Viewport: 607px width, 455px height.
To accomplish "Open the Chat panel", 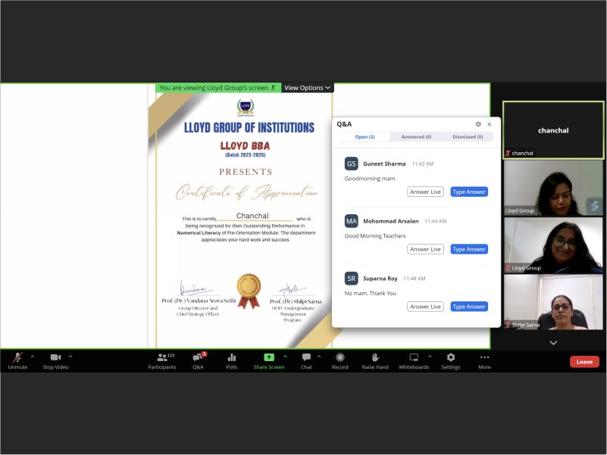I will (x=306, y=361).
